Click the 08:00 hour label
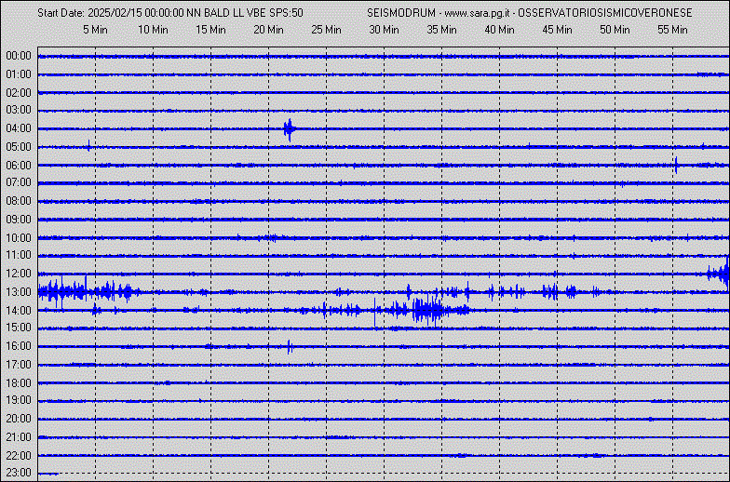730x482 pixels. pos(19,201)
